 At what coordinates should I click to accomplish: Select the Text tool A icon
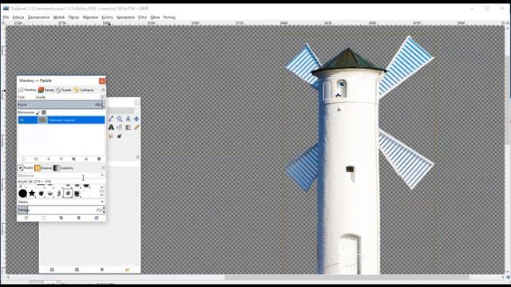tap(111, 128)
